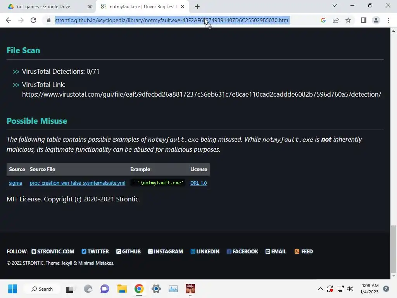
Task: Open the Windows Start menu
Action: (x=12, y=289)
